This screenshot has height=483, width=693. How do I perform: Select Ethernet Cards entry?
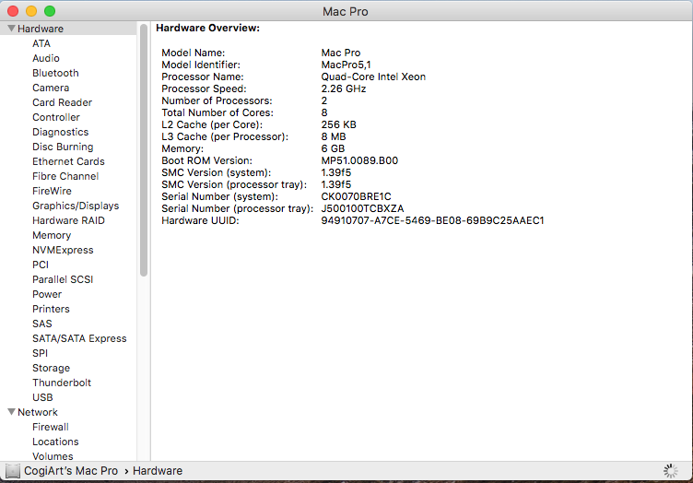point(68,161)
